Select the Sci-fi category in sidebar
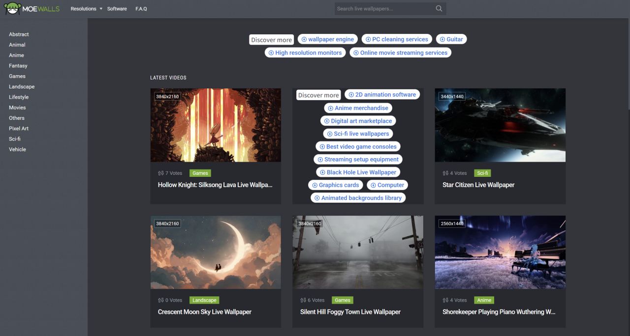The image size is (630, 336). point(15,139)
